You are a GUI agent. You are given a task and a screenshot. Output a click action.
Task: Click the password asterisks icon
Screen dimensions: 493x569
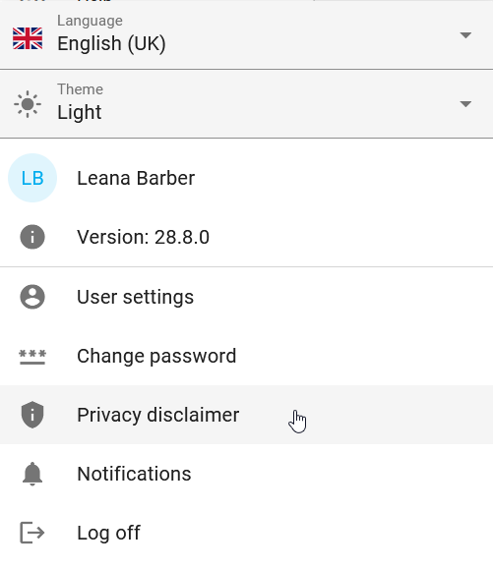32,357
